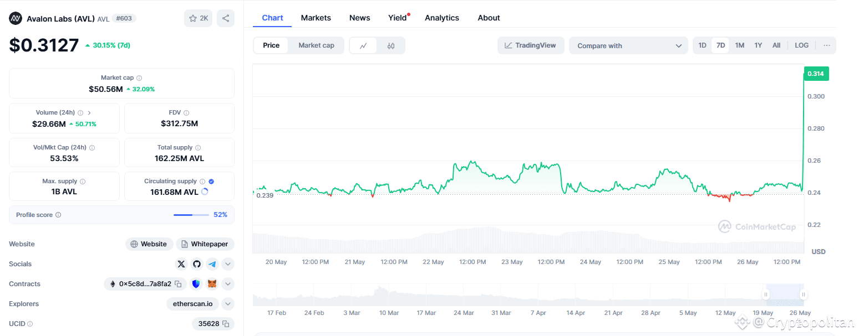
Task: Toggle candlestick chart mode
Action: click(x=391, y=45)
